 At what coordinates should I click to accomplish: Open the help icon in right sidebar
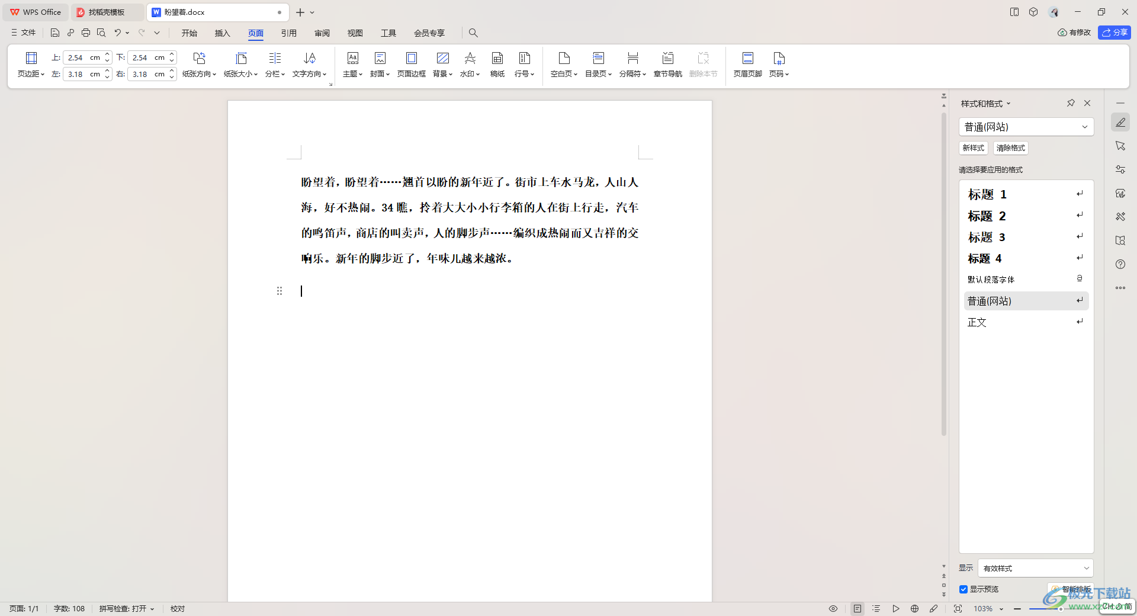click(x=1120, y=264)
